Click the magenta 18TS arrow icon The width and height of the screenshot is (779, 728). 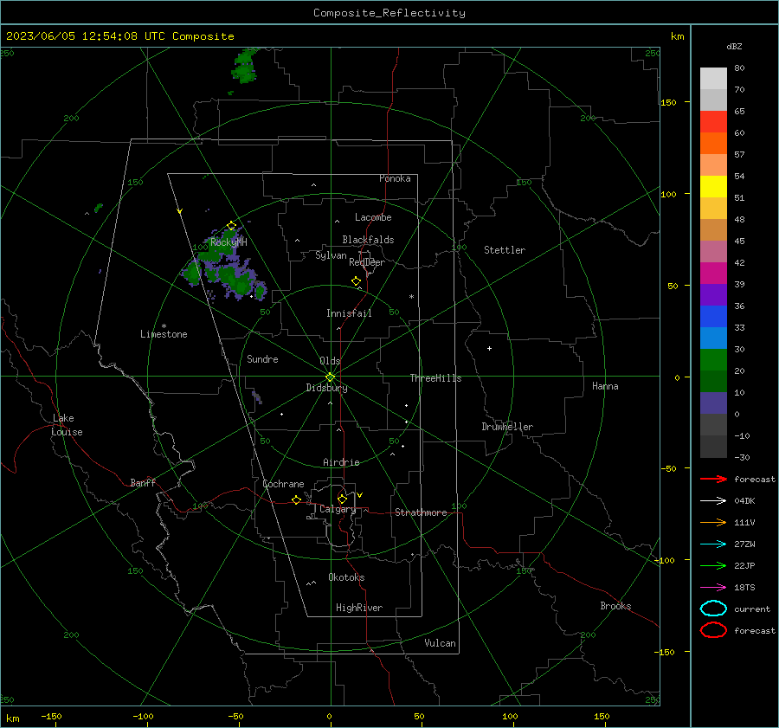[x=713, y=588]
